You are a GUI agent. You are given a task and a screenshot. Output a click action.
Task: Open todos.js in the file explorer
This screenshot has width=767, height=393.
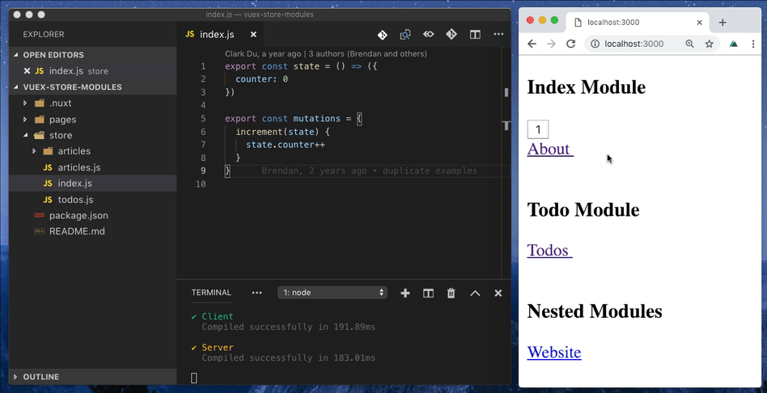[x=75, y=200]
